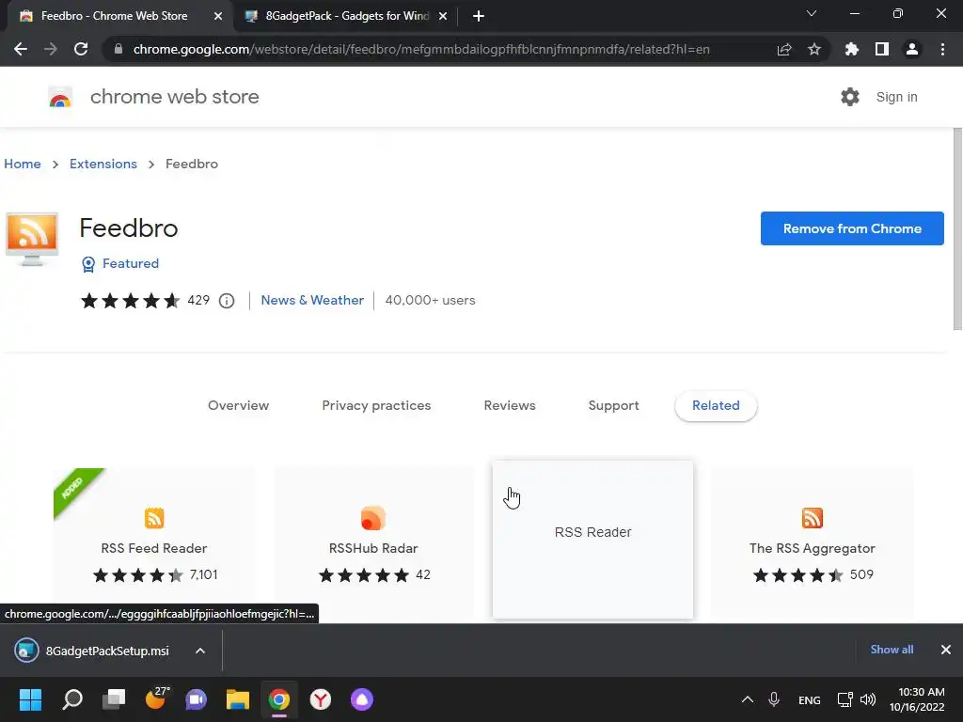Open the News & Weather category
Image resolution: width=963 pixels, height=722 pixels.
coord(312,300)
